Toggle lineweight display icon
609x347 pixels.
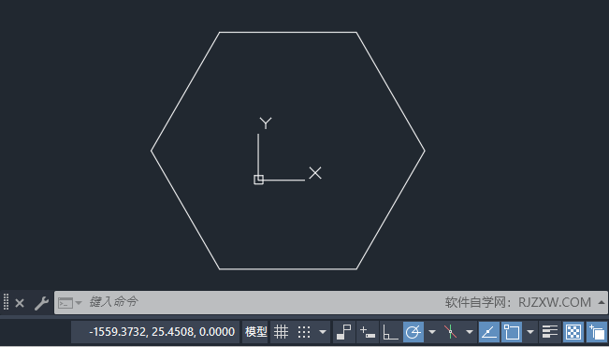pyautogui.click(x=550, y=332)
